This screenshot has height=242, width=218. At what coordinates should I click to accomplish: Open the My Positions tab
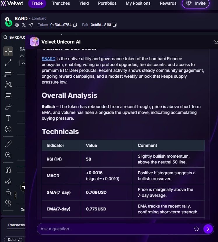(138, 4)
